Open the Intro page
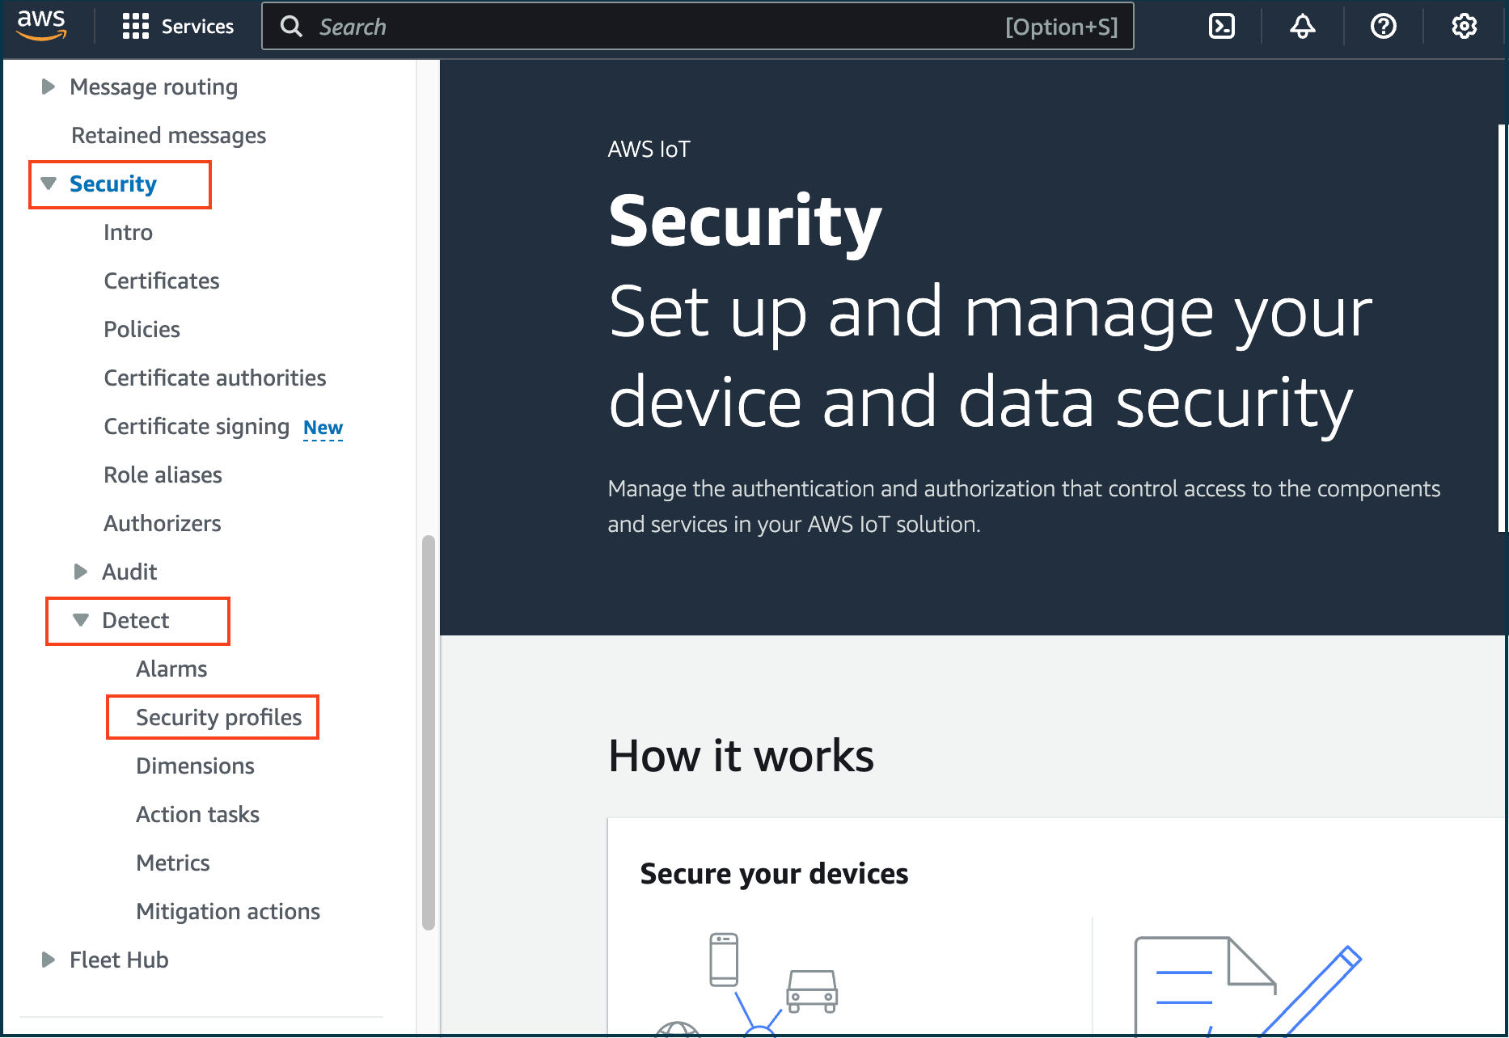The width and height of the screenshot is (1509, 1038). coord(128,232)
